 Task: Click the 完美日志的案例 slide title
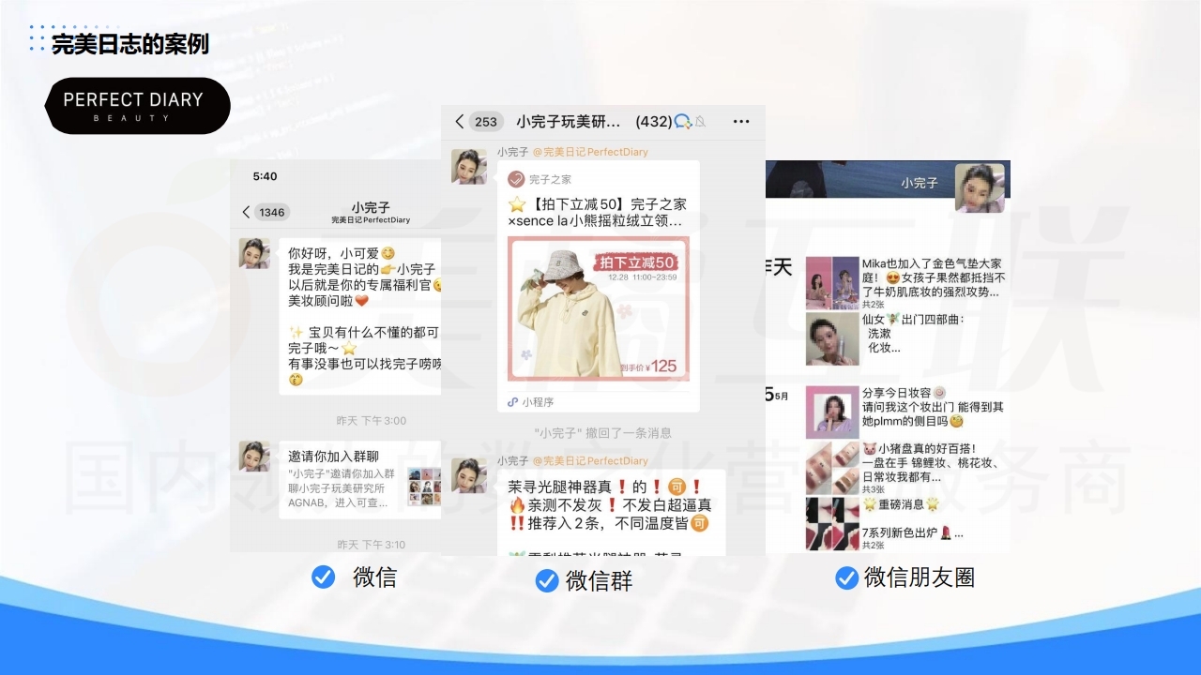click(x=130, y=43)
